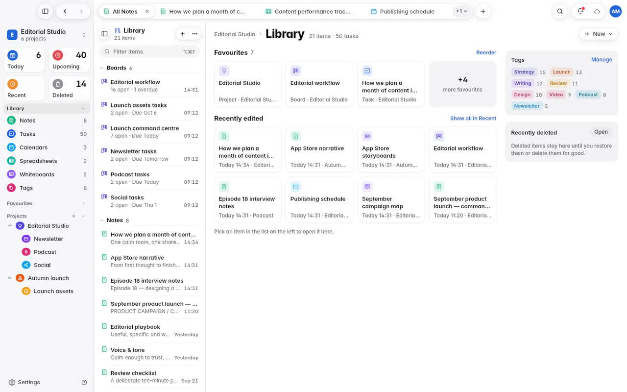This screenshot has height=392, width=627.
Task: Click the plus icon in Library header
Action: click(x=183, y=34)
